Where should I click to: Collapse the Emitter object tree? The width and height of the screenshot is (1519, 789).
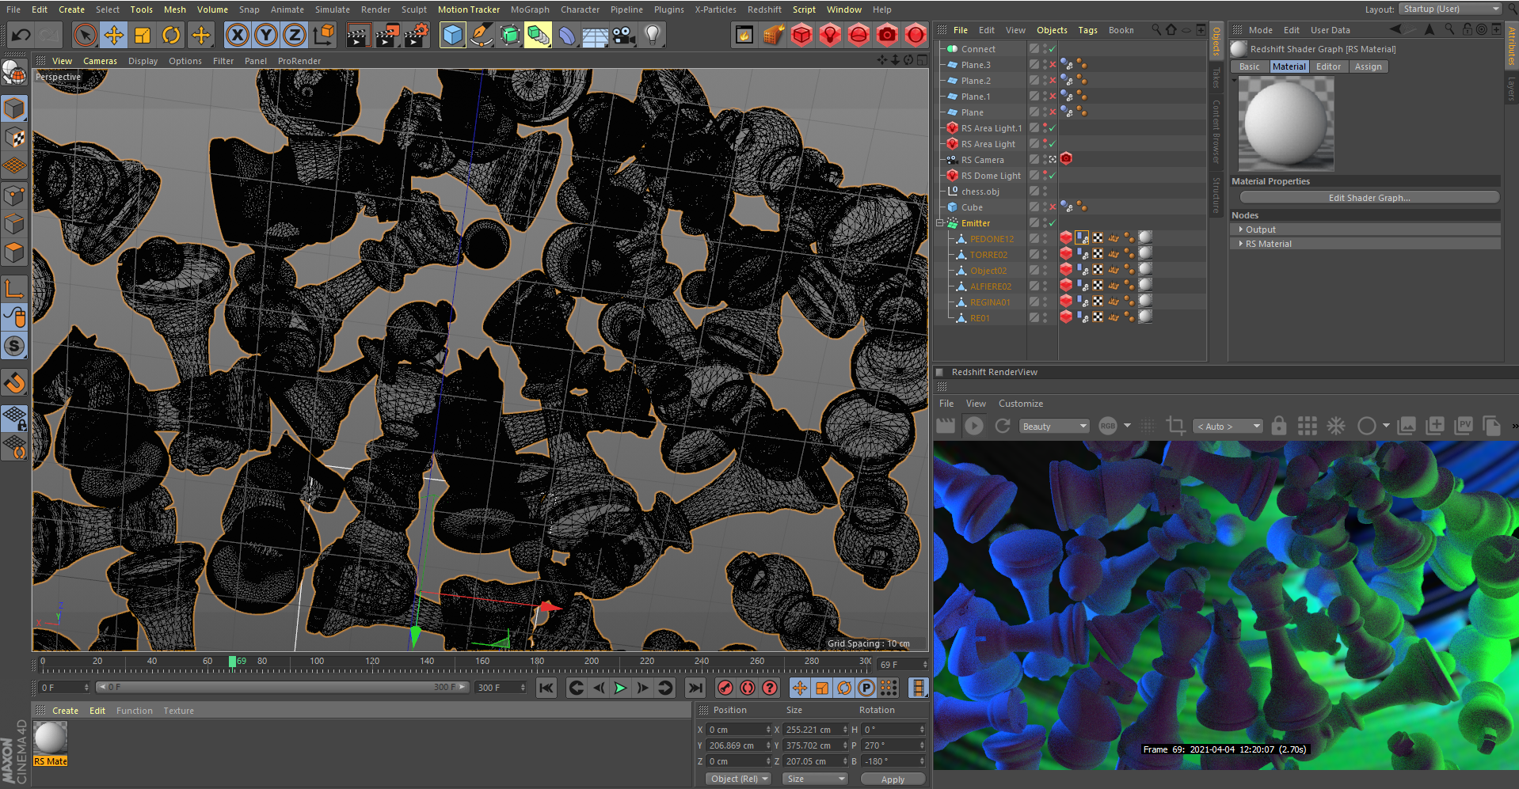pos(940,223)
